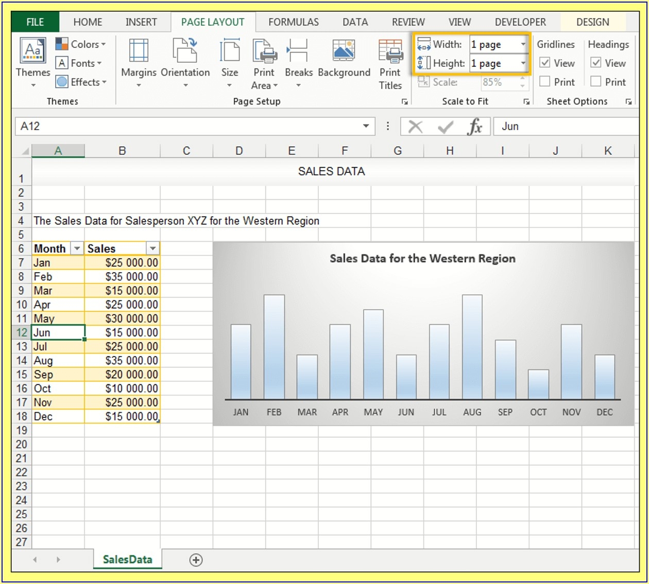This screenshot has width=649, height=584.
Task: Click the Insert Function fx icon
Action: tap(474, 127)
